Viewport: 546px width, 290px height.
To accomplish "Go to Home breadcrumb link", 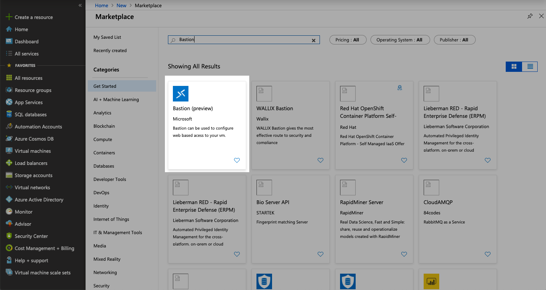I will (101, 5).
